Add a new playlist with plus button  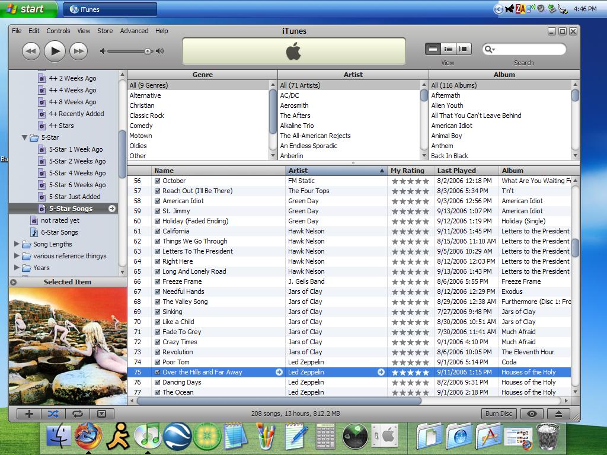29,414
